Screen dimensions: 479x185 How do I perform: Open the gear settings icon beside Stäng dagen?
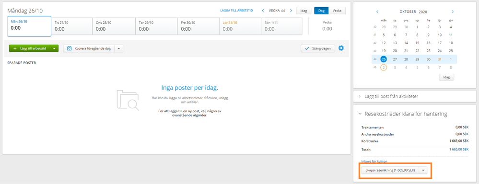click(x=341, y=48)
